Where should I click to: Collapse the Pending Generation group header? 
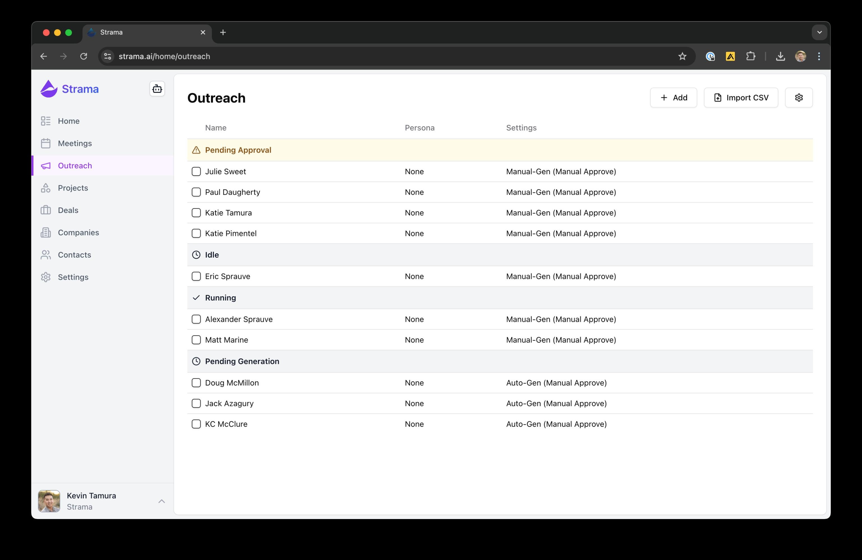click(500, 361)
